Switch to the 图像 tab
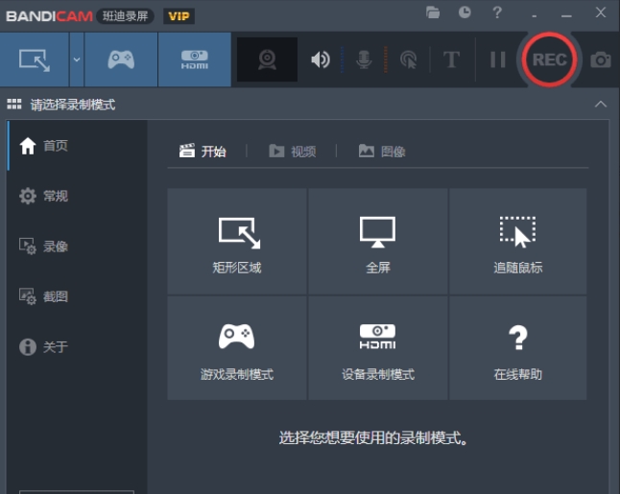The width and height of the screenshot is (620, 494). [x=382, y=151]
